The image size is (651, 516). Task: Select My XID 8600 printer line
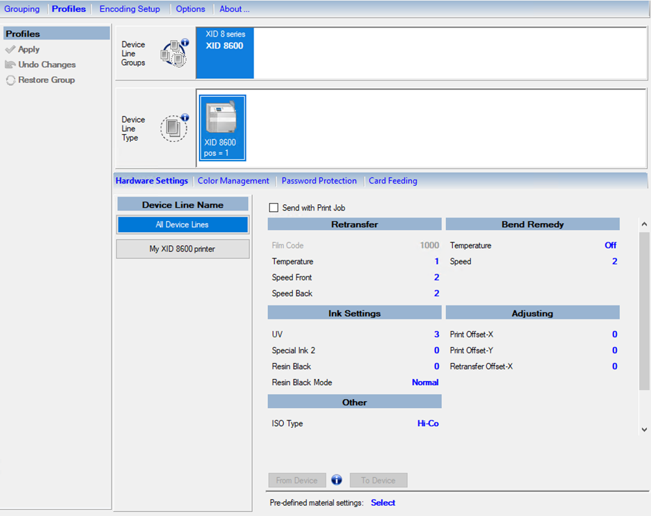pyautogui.click(x=183, y=249)
